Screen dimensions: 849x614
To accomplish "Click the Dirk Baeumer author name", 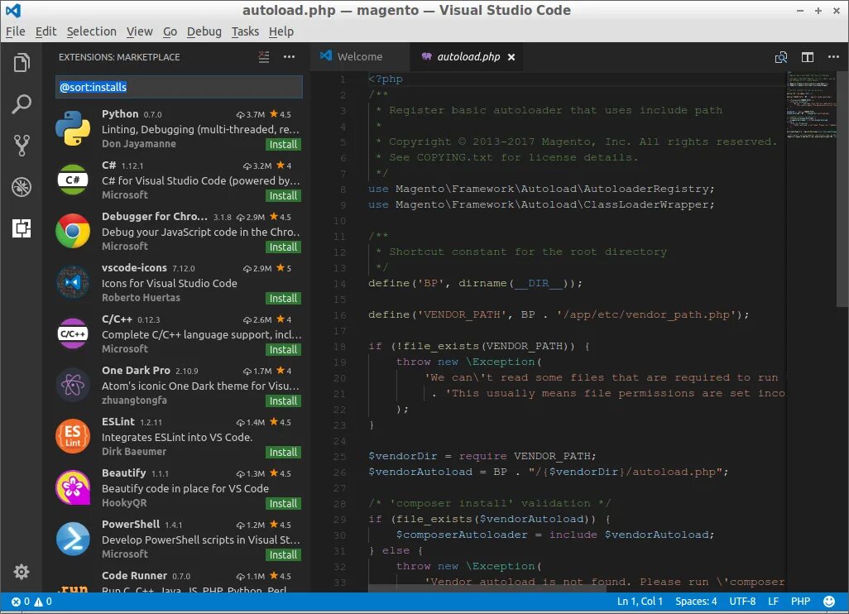I will (x=134, y=452).
